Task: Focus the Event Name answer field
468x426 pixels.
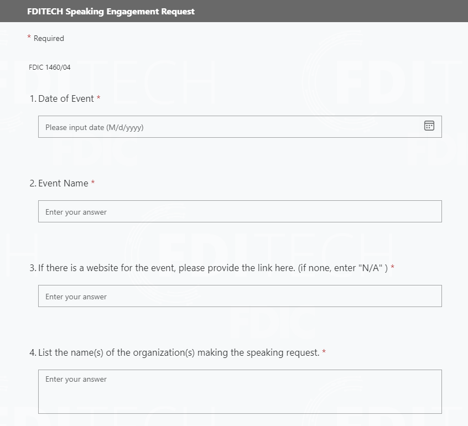Action: [240, 212]
